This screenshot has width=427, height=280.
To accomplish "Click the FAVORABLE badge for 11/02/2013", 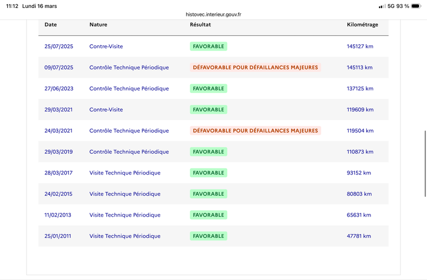I will [x=209, y=215].
